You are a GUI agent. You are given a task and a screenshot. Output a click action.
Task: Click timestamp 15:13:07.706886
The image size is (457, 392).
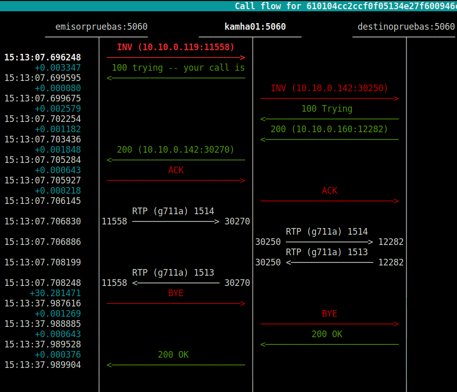(x=43, y=242)
